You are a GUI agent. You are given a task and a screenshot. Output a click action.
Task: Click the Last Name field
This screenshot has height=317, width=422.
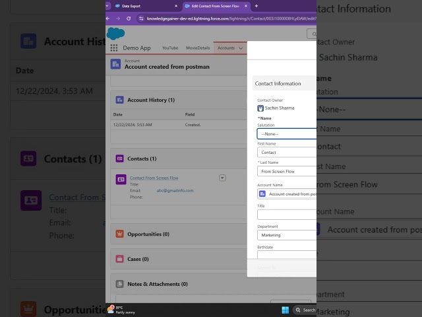tap(287, 171)
